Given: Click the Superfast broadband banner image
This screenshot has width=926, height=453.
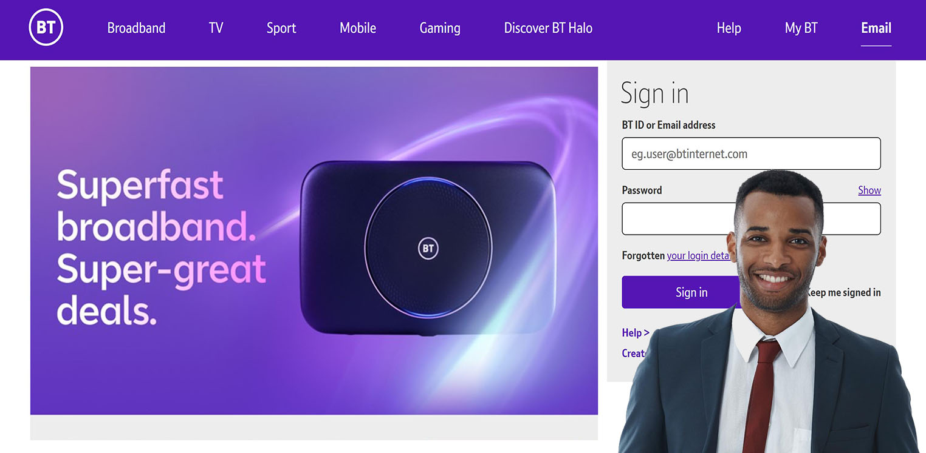Looking at the screenshot, I should point(314,241).
